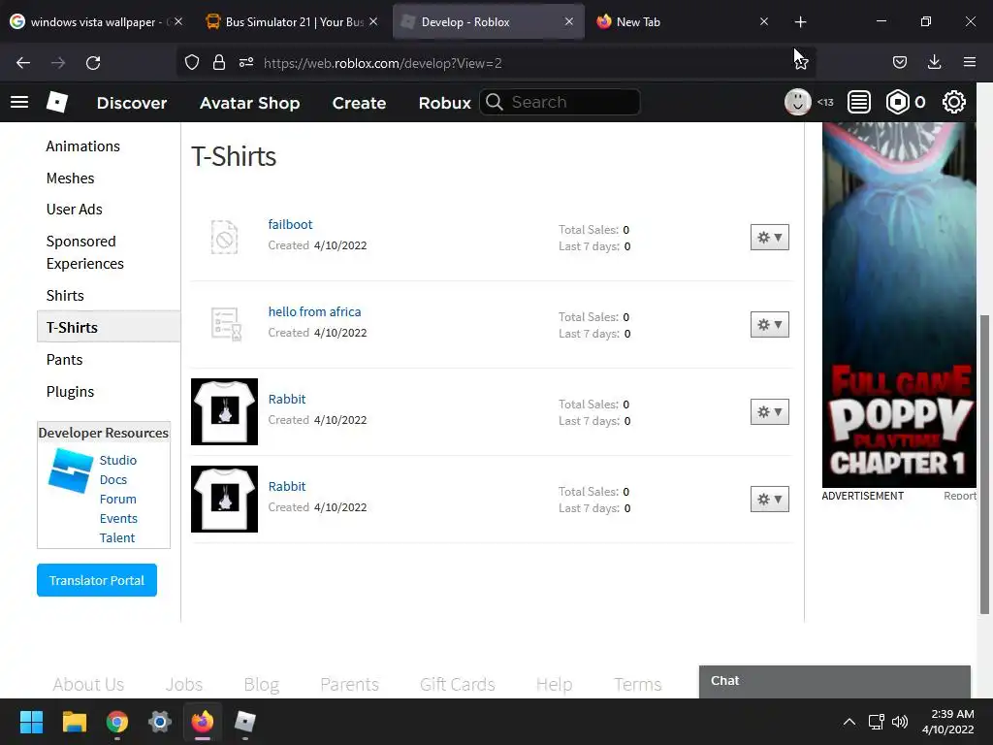Select Sponsored Experiences in sidebar
993x745 pixels.
85,253
